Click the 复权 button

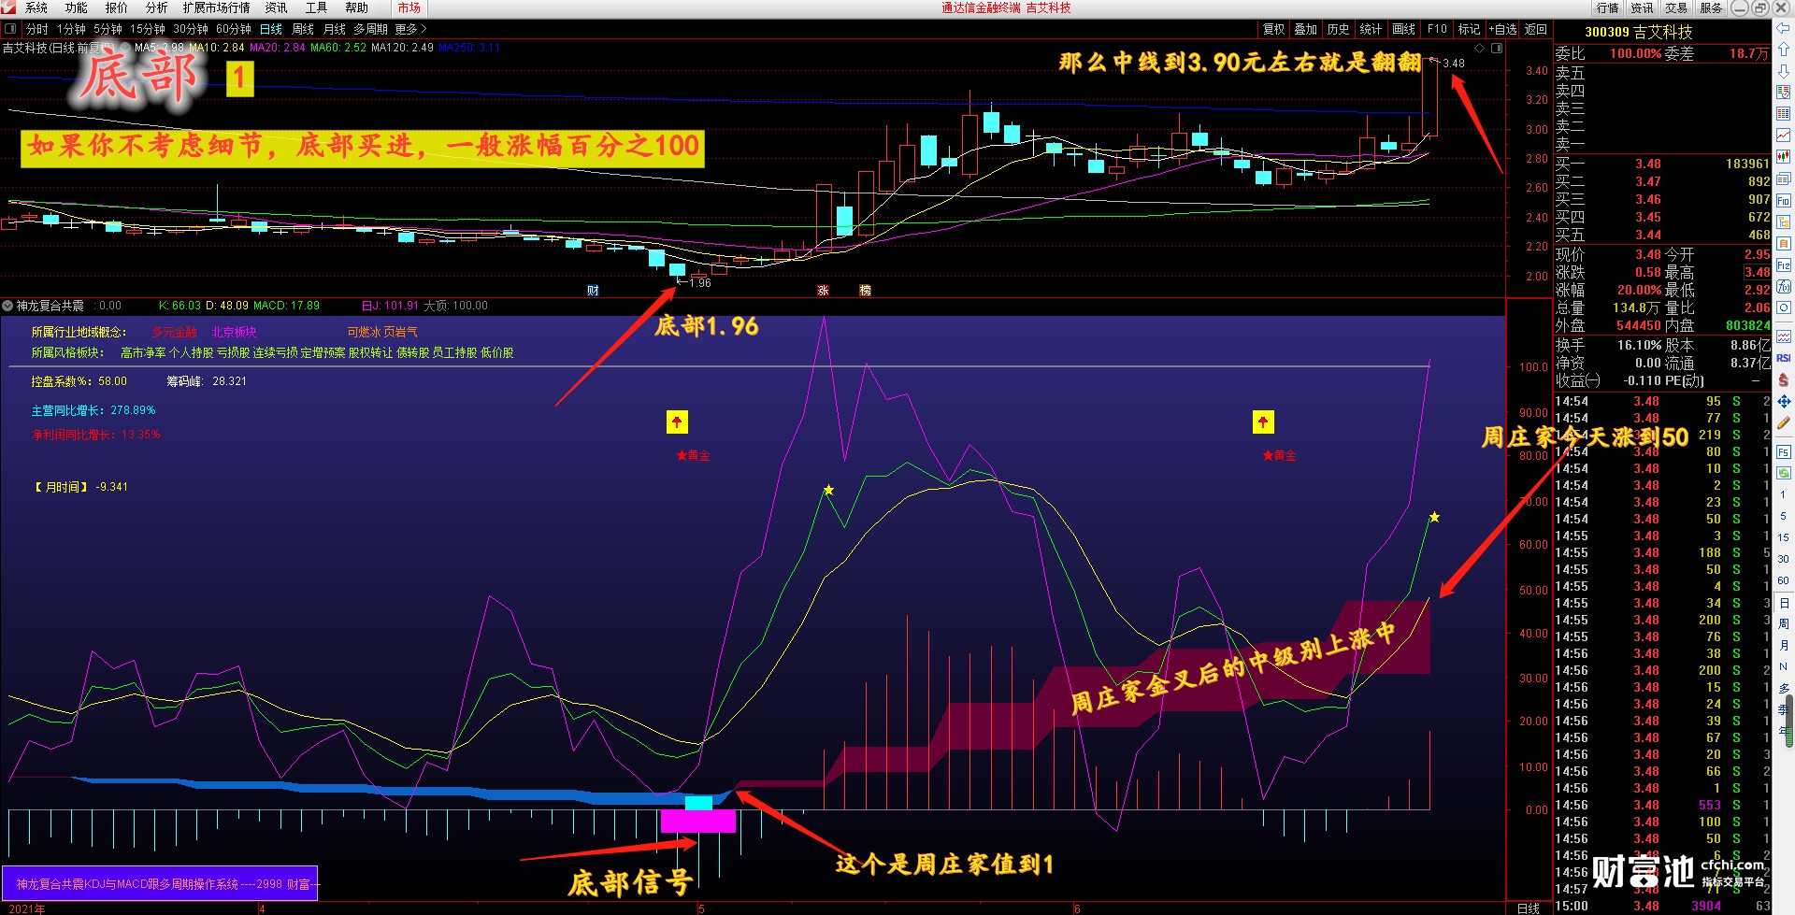pyautogui.click(x=1274, y=29)
